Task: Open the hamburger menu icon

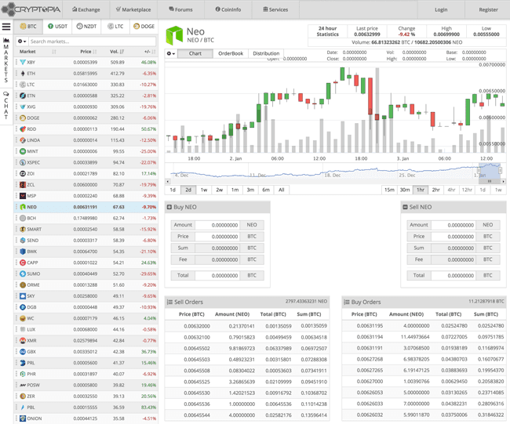Action: (x=6, y=27)
